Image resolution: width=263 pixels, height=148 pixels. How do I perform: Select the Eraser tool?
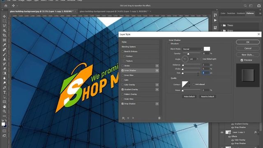click(x=5, y=69)
